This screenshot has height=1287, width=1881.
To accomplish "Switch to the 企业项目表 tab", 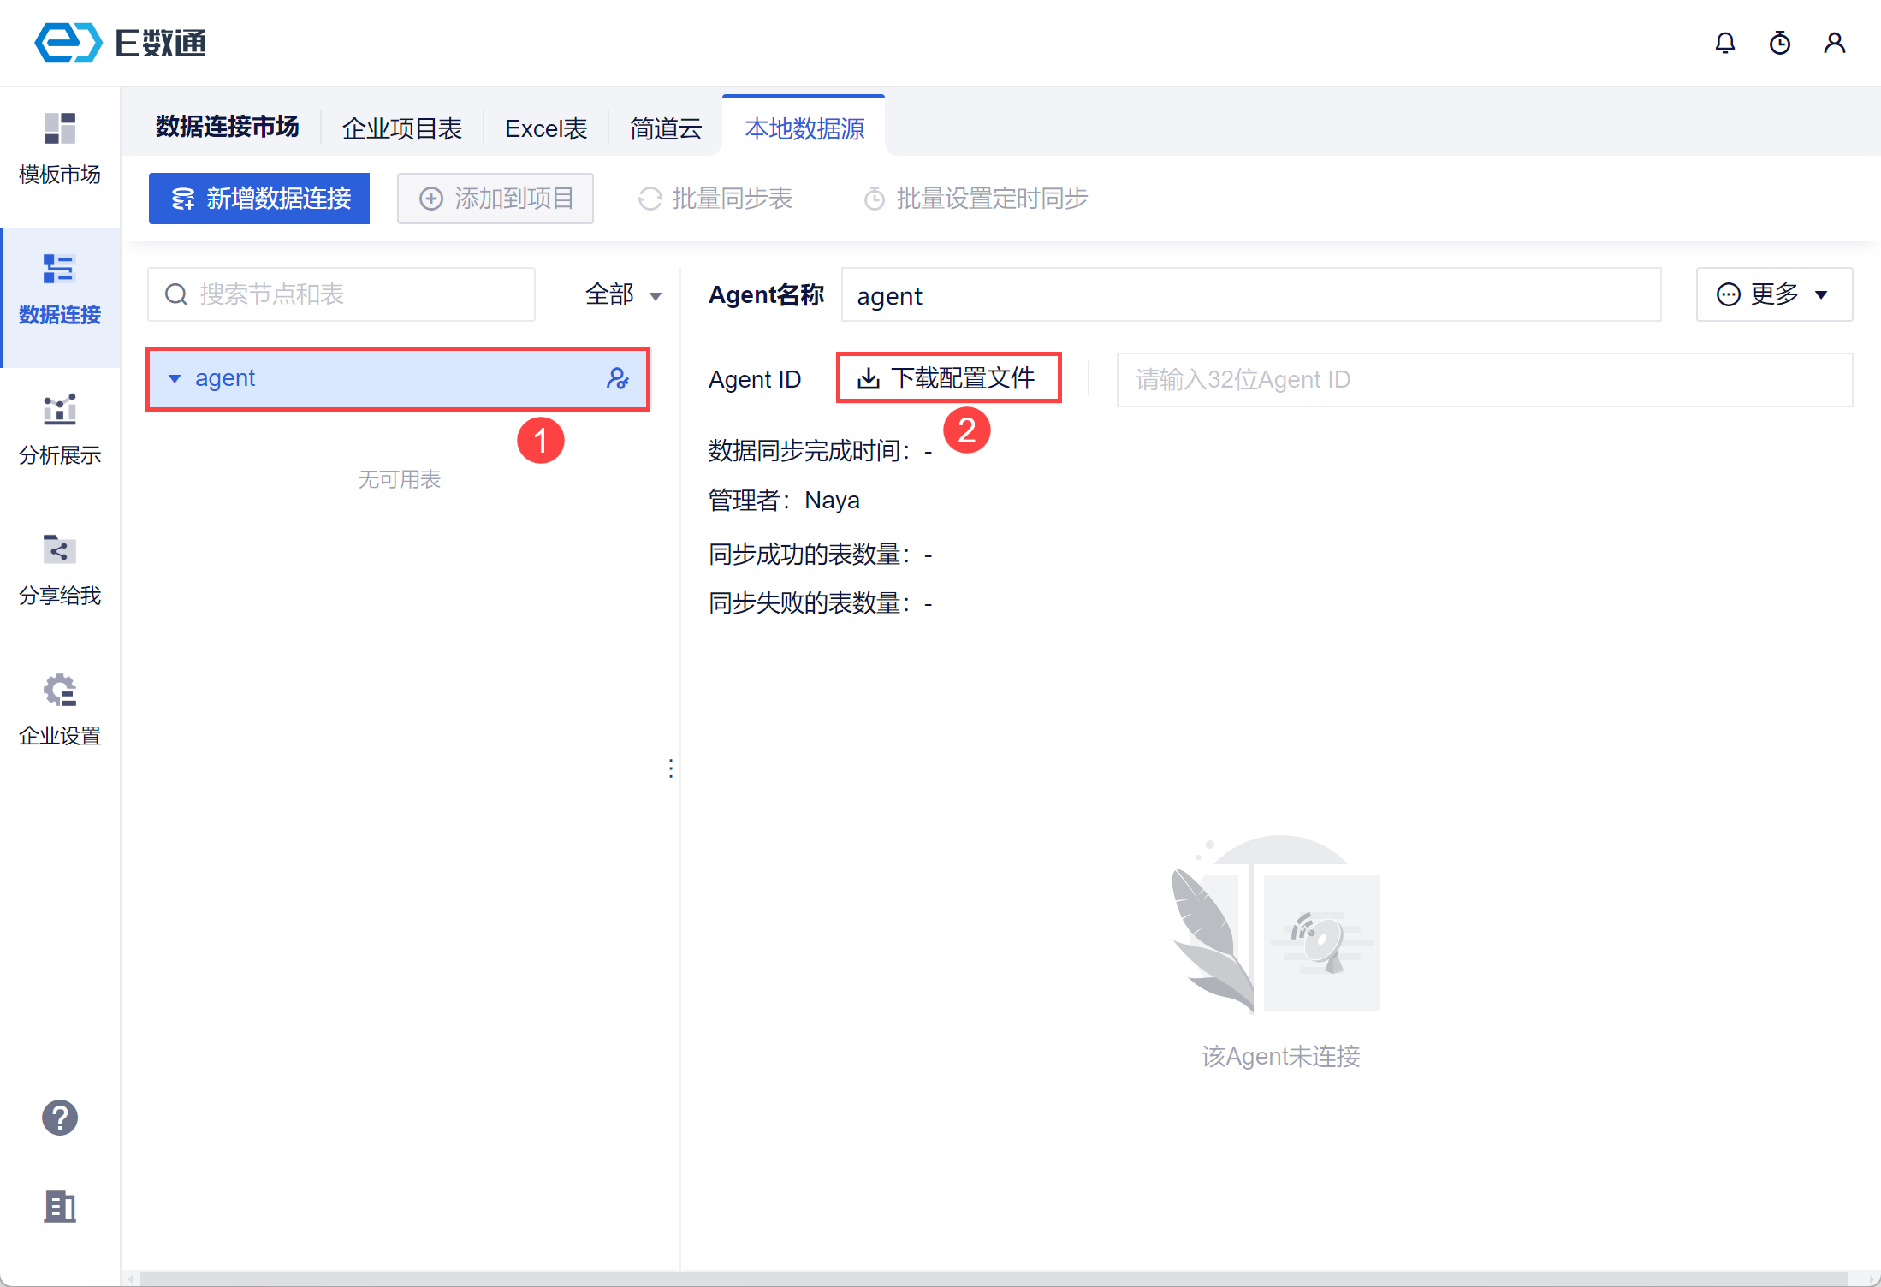I will point(401,128).
